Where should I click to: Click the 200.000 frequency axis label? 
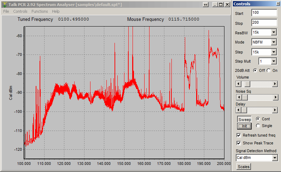click(224, 164)
